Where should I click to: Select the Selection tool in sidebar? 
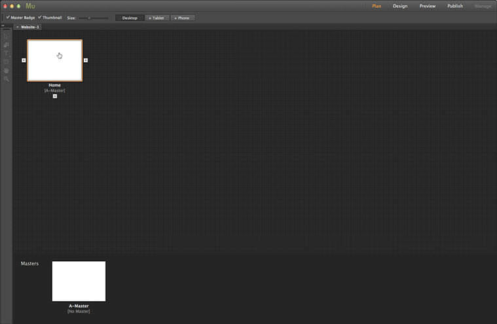tap(7, 36)
